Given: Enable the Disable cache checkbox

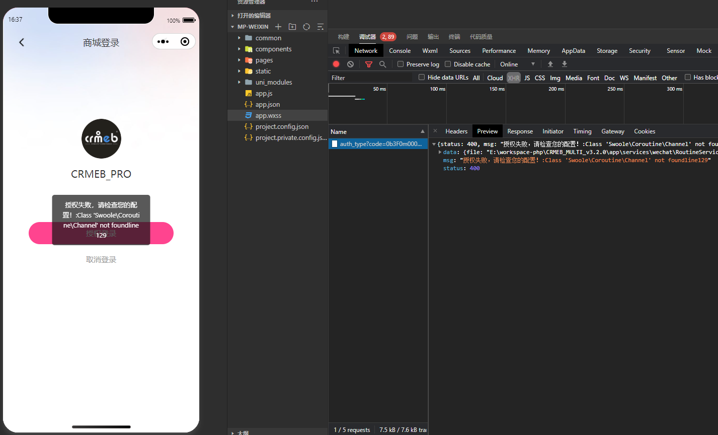Looking at the screenshot, I should coord(448,64).
